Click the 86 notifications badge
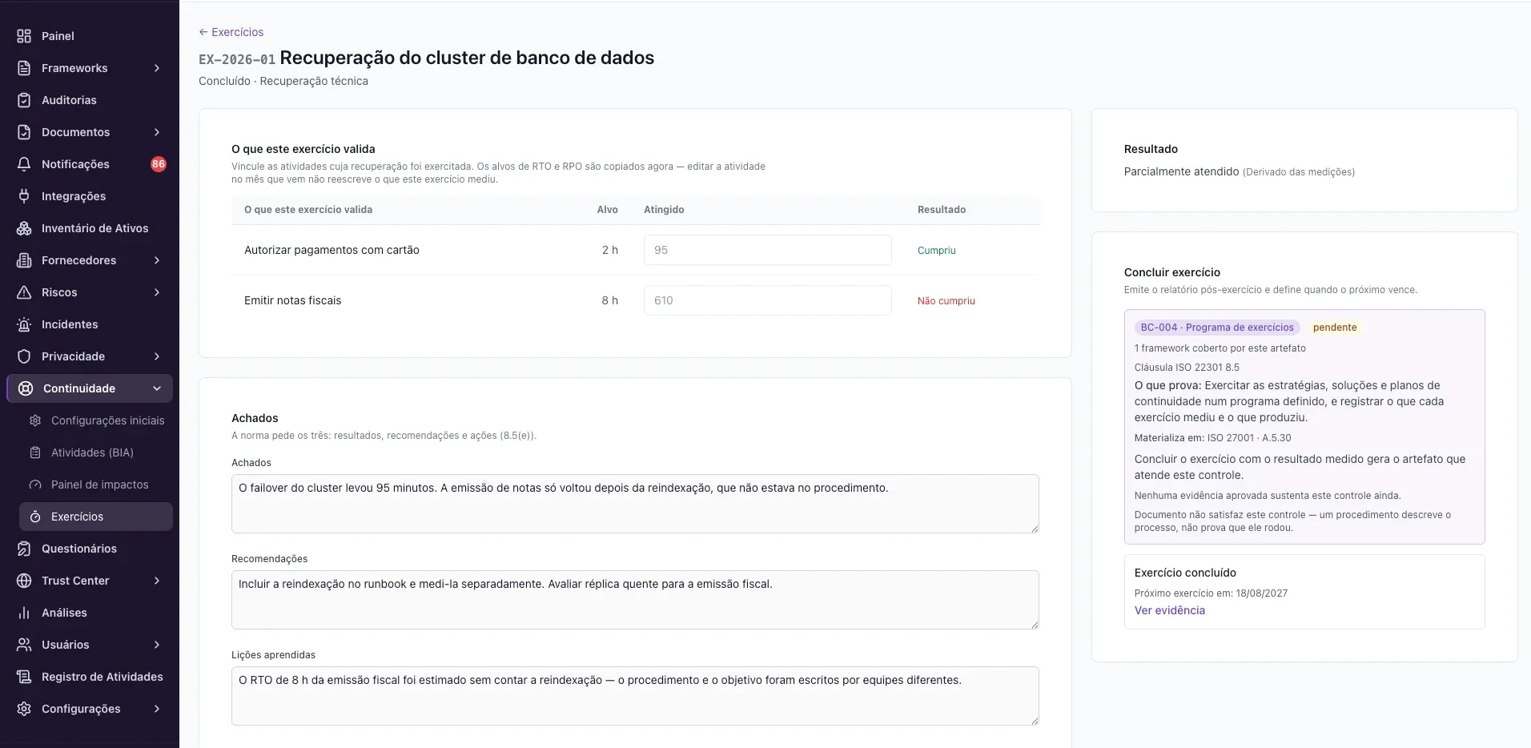The width and height of the screenshot is (1531, 748). [159, 164]
